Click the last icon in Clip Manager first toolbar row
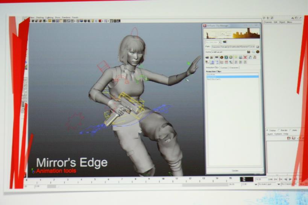This screenshot has width=308, height=205. coord(255,57)
